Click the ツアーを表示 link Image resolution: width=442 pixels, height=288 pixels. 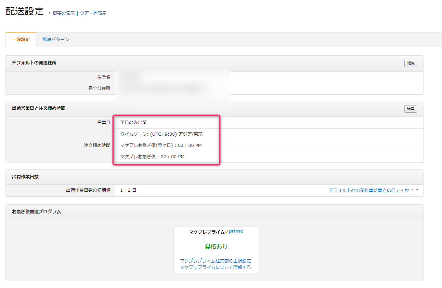click(93, 13)
